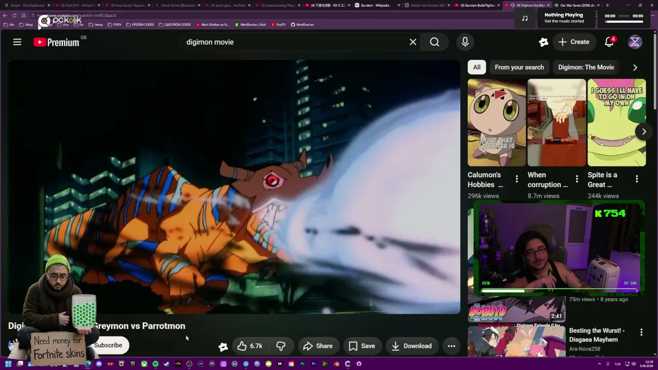Image resolution: width=658 pixels, height=370 pixels.
Task: Open the FluxTV bookmark
Action: [x=278, y=25]
